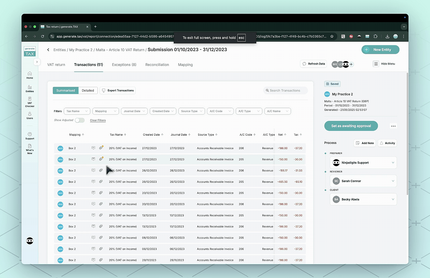Open the Users section
This screenshot has width=430, height=278.
30,116
